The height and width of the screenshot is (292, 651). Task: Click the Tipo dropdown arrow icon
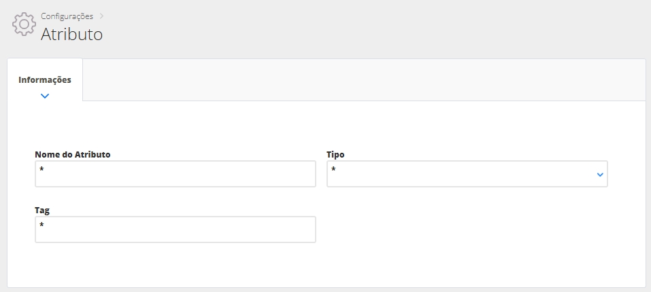point(599,175)
